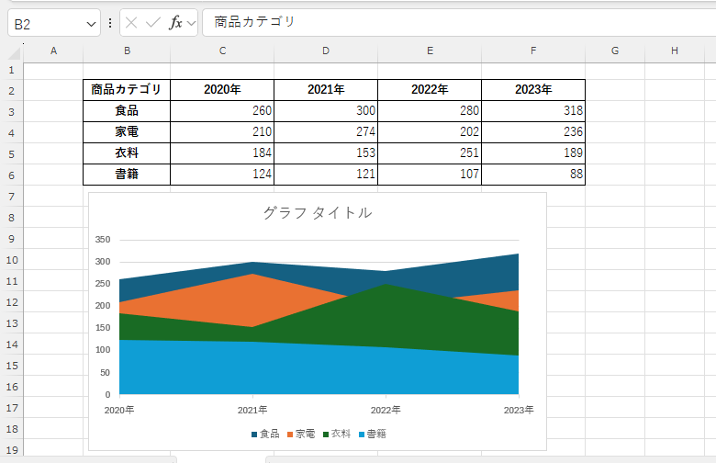Select column A header

click(x=53, y=51)
